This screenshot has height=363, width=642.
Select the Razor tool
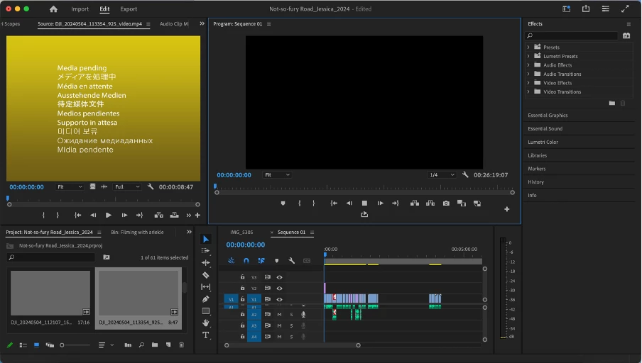(206, 275)
